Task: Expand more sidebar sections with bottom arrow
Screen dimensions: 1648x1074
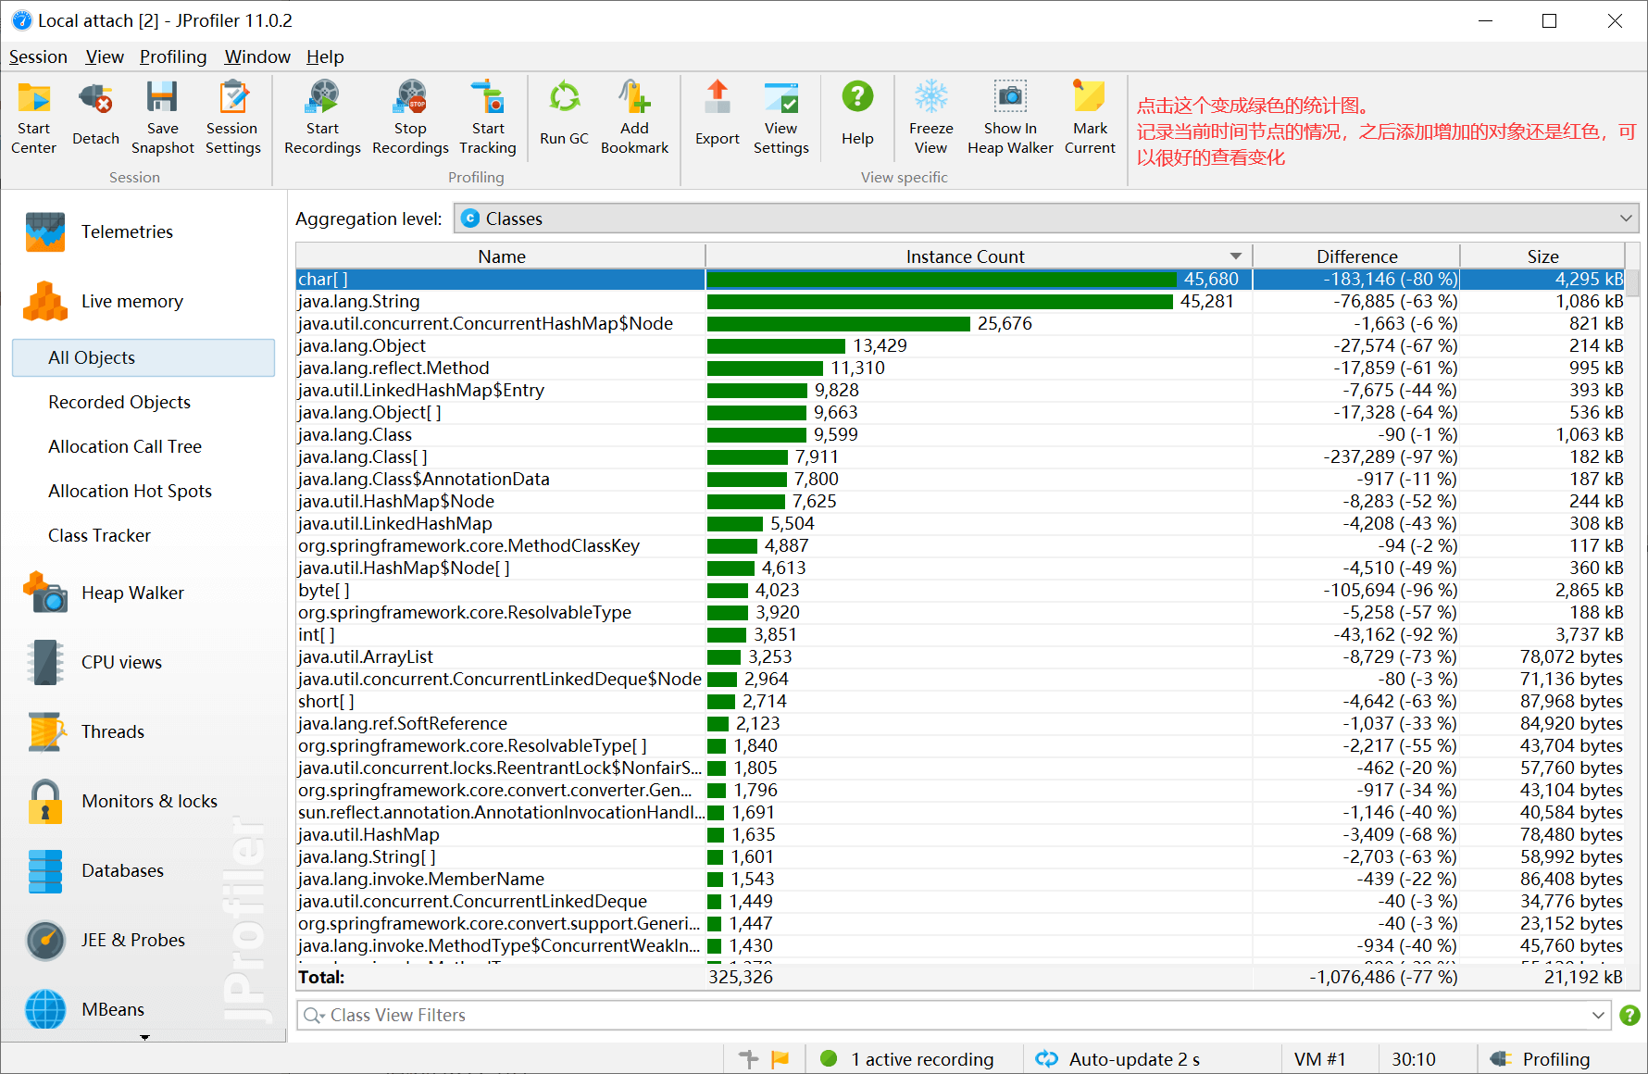Action: (x=144, y=1038)
